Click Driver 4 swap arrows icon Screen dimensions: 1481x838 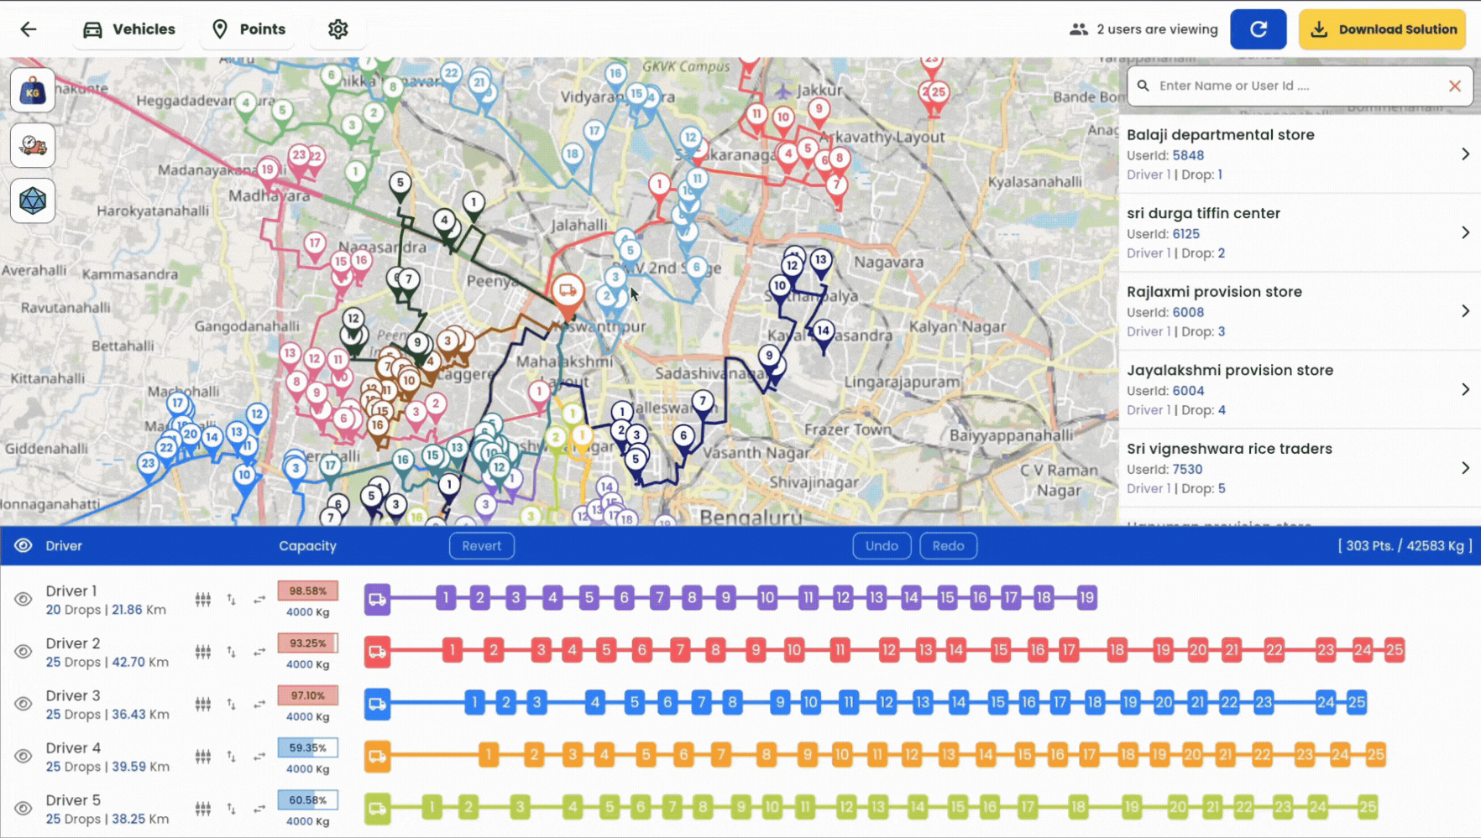pyautogui.click(x=259, y=756)
